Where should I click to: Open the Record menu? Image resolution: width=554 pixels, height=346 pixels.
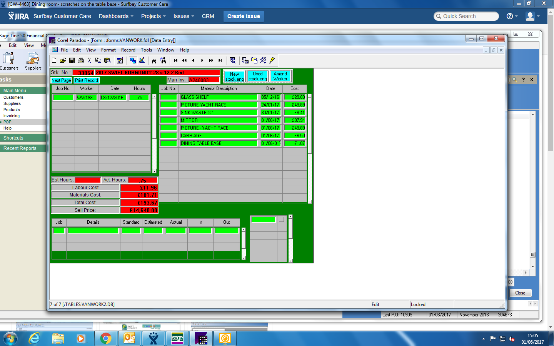tap(128, 50)
